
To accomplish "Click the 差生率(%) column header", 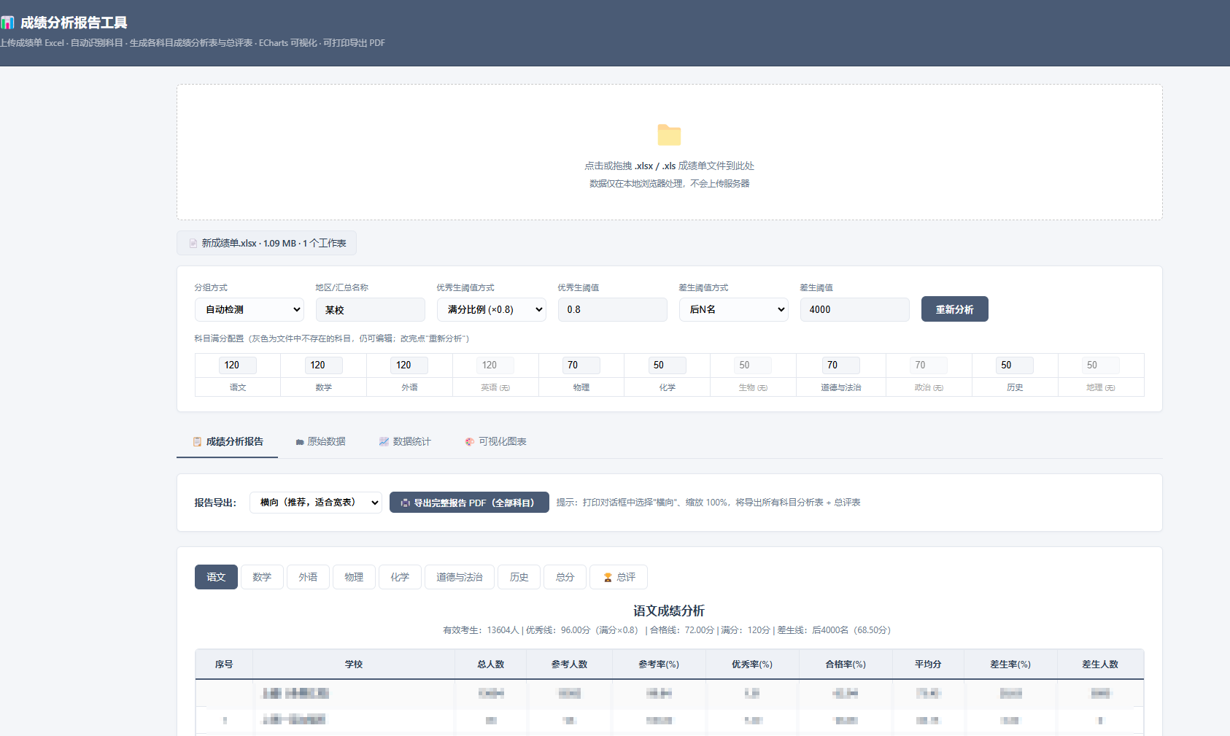I will (1010, 665).
